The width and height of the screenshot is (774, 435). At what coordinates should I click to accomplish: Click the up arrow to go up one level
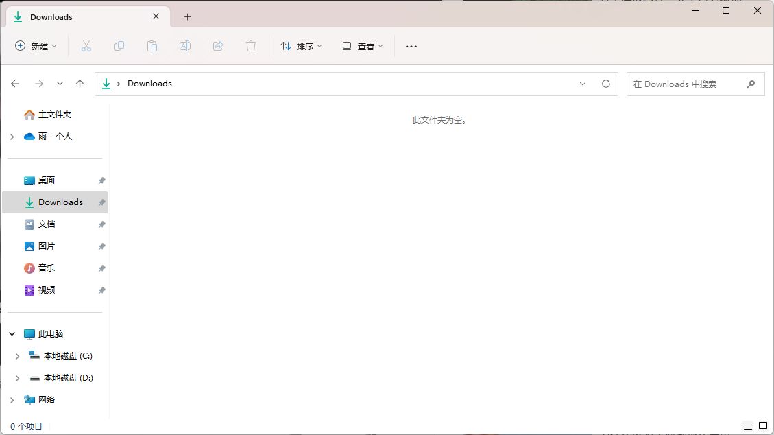[x=80, y=83]
